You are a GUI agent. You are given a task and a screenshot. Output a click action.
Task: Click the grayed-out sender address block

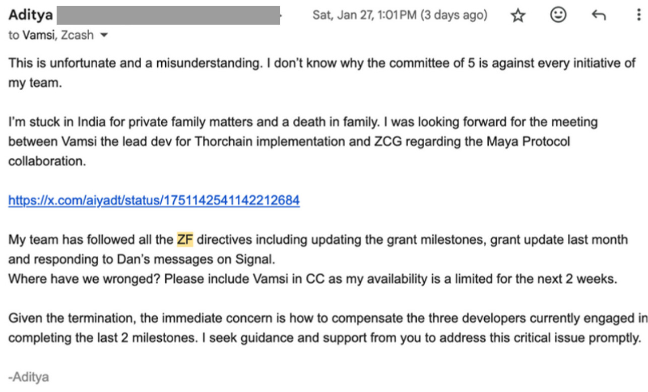click(x=168, y=15)
